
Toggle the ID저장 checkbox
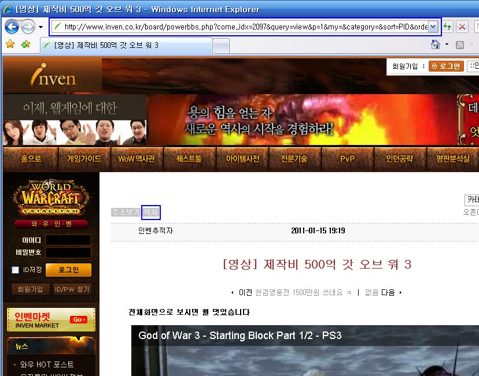(x=15, y=270)
